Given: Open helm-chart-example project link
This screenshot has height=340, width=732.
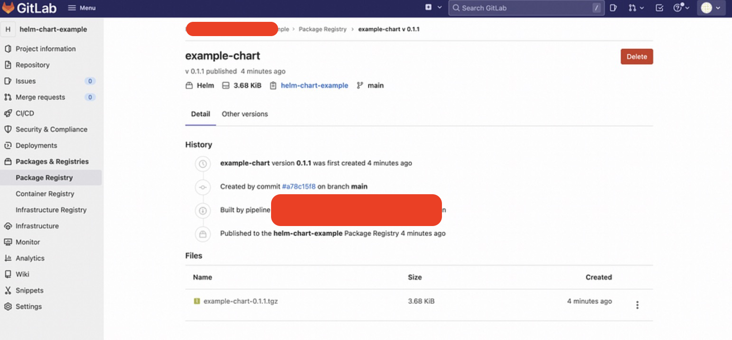Looking at the screenshot, I should (314, 85).
